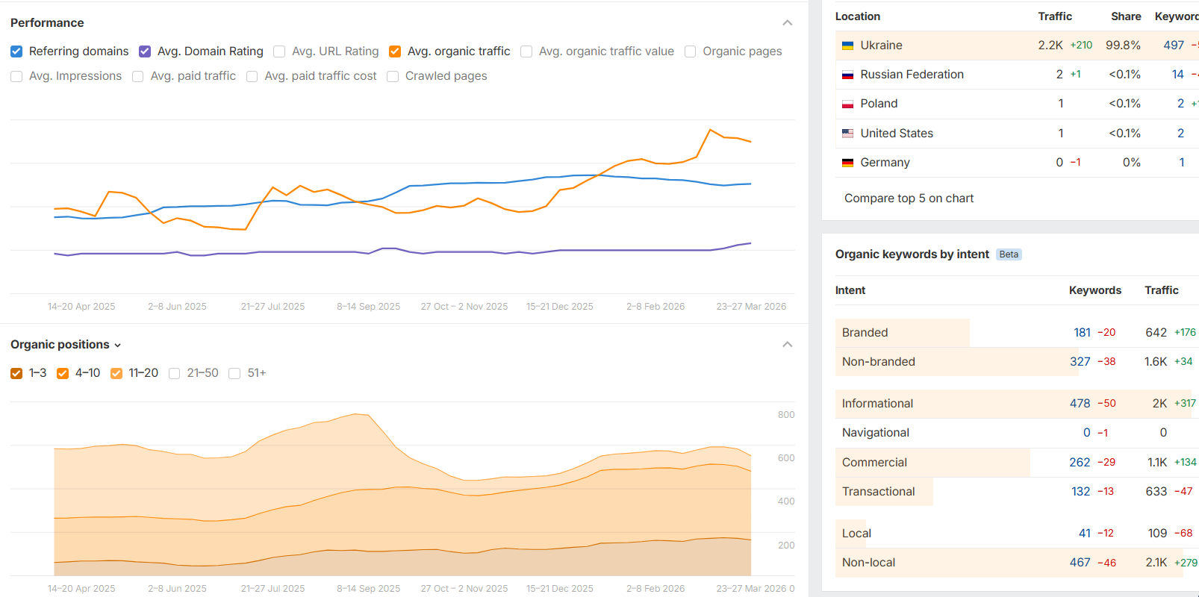Viewport: 1199px width, 597px height.
Task: Sort intent table by Keywords column
Action: 1094,290
